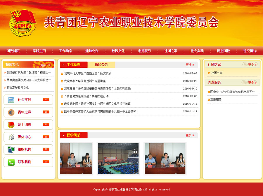Click the 团学风采 section heading
Viewport: 263px width, 196px height.
[74, 135]
